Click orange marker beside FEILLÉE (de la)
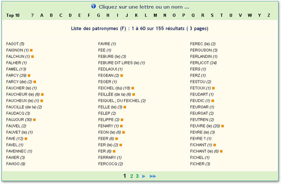The image size is (281, 184). tap(133, 95)
